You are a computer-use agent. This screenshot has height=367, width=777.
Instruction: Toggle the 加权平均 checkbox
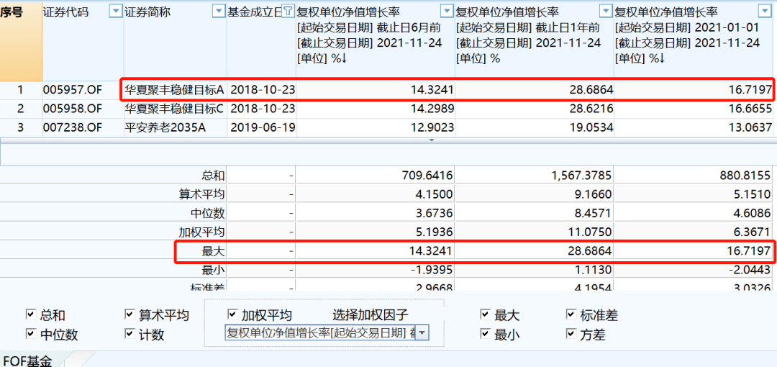[x=232, y=314]
